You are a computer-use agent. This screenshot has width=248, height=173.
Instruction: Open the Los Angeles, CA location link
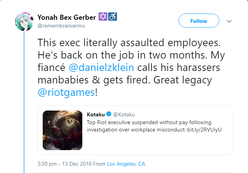126,164
